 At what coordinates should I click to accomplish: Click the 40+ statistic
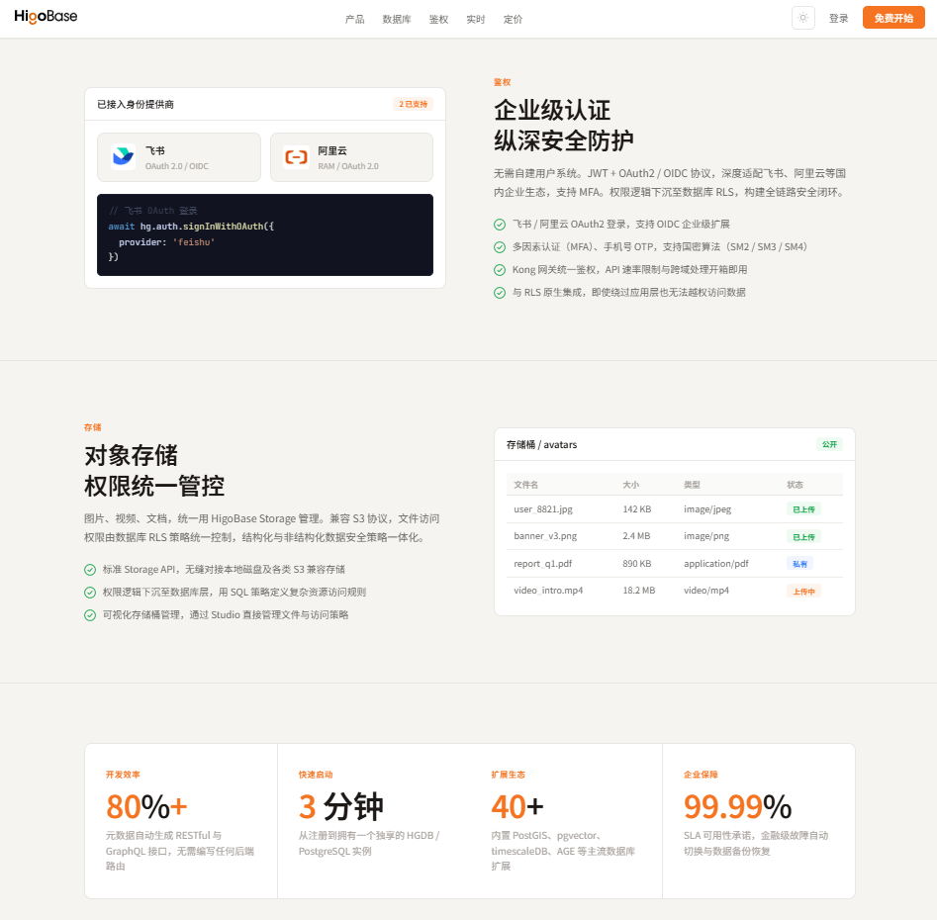tap(517, 806)
